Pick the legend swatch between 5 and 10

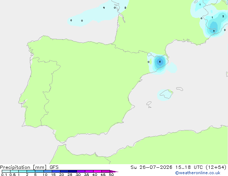click(39, 171)
